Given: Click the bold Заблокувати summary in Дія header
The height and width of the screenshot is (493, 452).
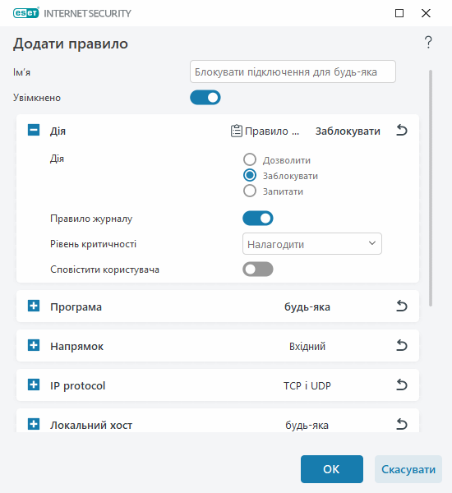Looking at the screenshot, I should pos(348,131).
